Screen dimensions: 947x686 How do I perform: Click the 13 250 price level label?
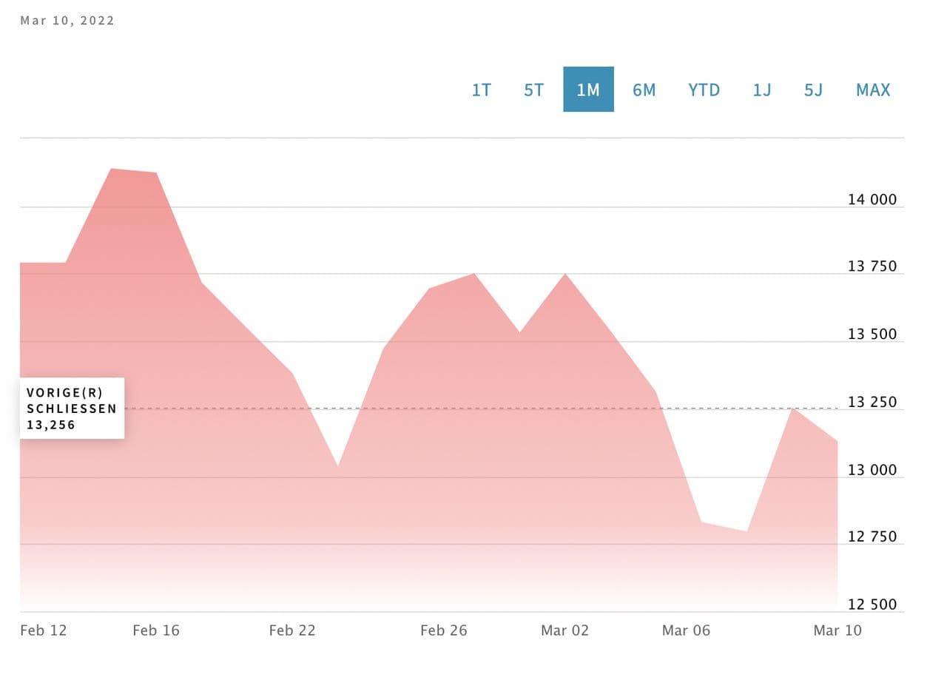pyautogui.click(x=872, y=403)
